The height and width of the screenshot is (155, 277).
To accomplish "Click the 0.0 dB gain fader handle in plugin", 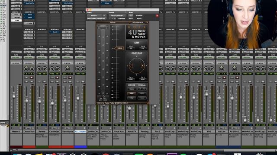I will [119, 48].
